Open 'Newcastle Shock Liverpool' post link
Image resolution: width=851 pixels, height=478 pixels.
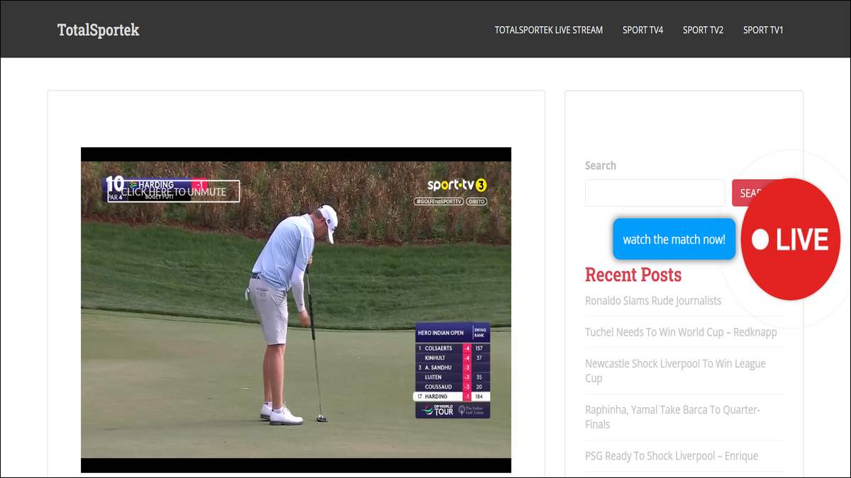(675, 370)
